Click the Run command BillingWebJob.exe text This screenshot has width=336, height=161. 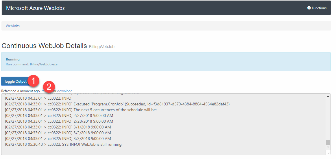click(32, 64)
